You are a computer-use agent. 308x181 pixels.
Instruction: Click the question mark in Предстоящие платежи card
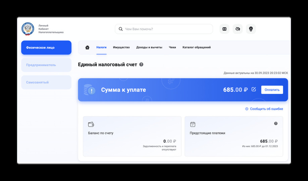pyautogui.click(x=276, y=124)
